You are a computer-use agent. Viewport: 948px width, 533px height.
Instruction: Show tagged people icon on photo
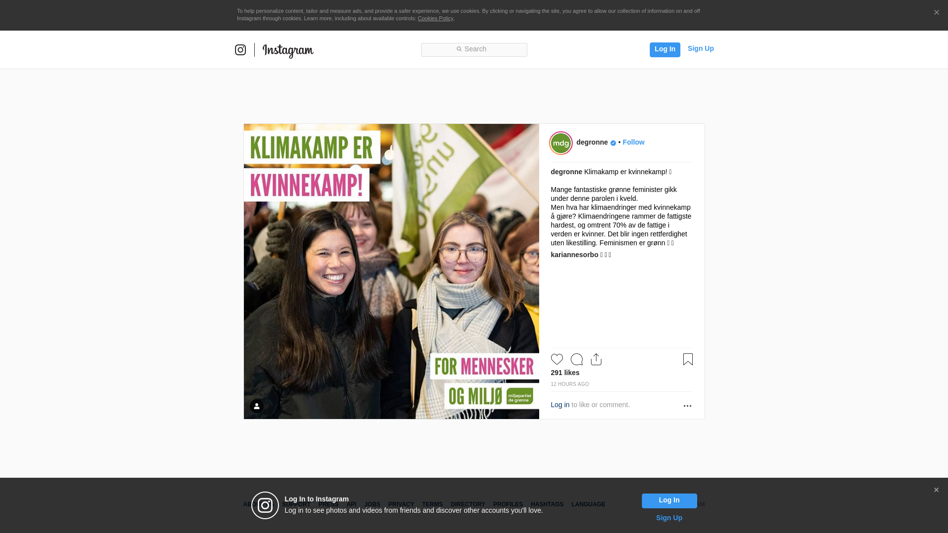click(256, 406)
